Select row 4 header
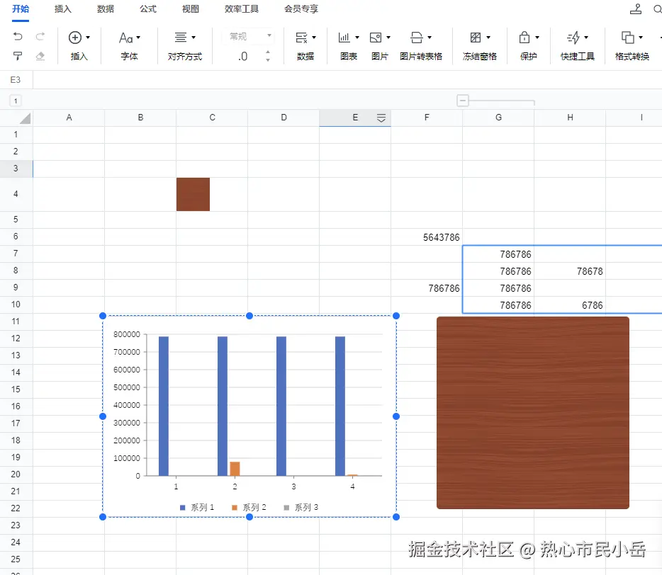The width and height of the screenshot is (662, 575). coord(16,194)
